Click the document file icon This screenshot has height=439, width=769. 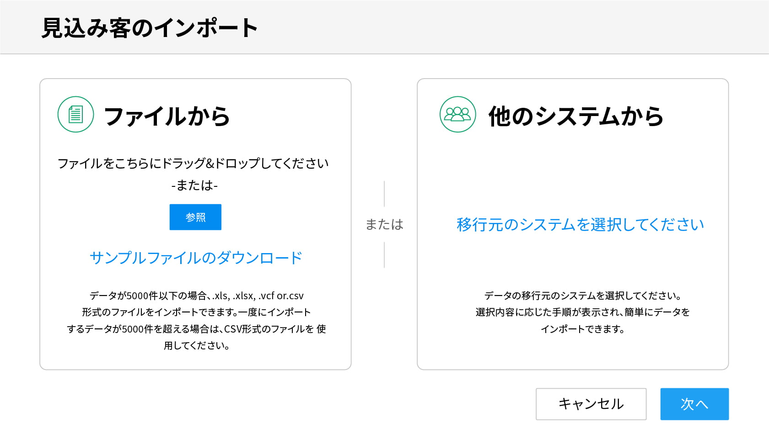pos(75,114)
